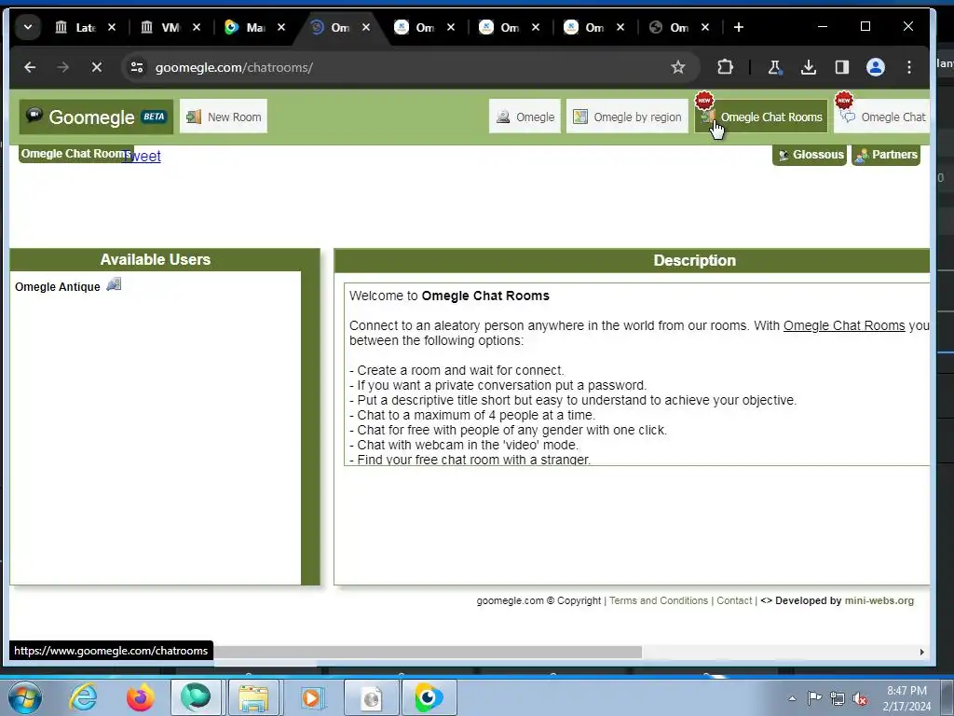Open the Partners button

[886, 155]
